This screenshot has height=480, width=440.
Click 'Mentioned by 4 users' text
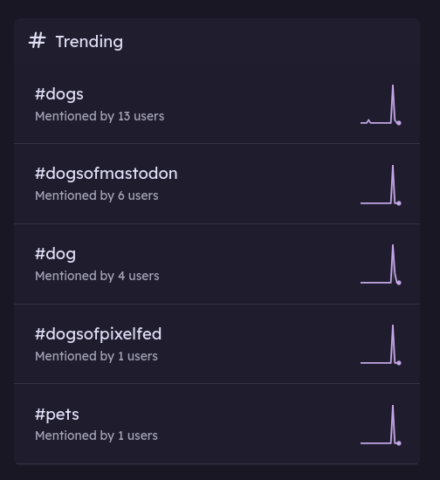[97, 276]
